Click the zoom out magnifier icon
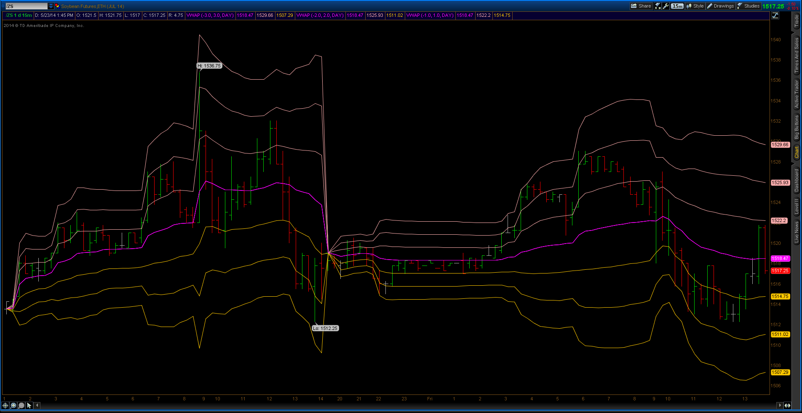 [x=21, y=405]
